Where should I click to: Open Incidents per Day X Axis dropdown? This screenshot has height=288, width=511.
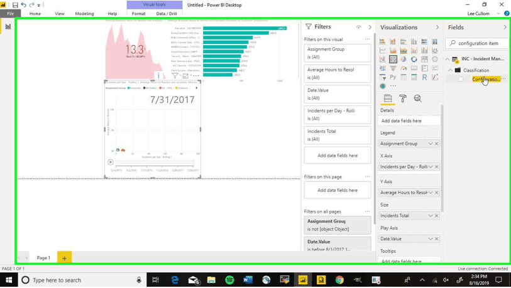(431, 167)
